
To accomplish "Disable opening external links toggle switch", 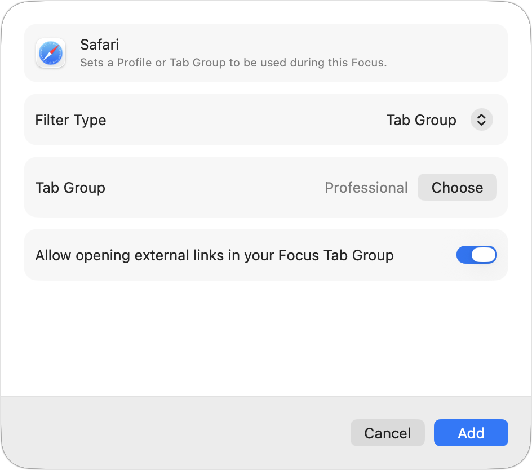I will (476, 255).
